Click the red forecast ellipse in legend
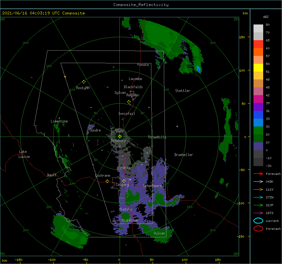The height and width of the screenshot is (264, 282). pyautogui.click(x=258, y=229)
